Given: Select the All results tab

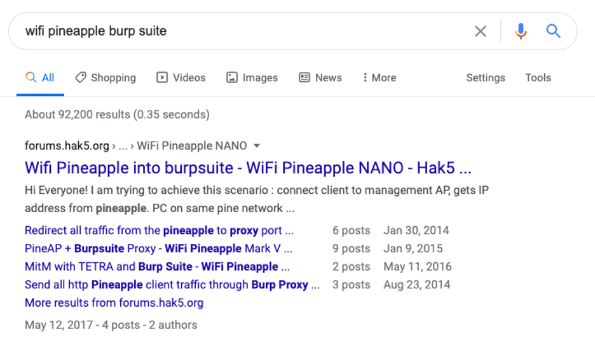Looking at the screenshot, I should coord(40,77).
